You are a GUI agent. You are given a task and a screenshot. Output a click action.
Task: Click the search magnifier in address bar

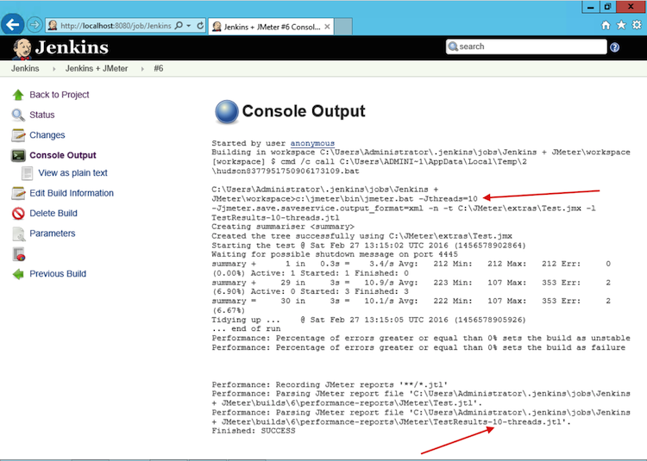click(179, 26)
